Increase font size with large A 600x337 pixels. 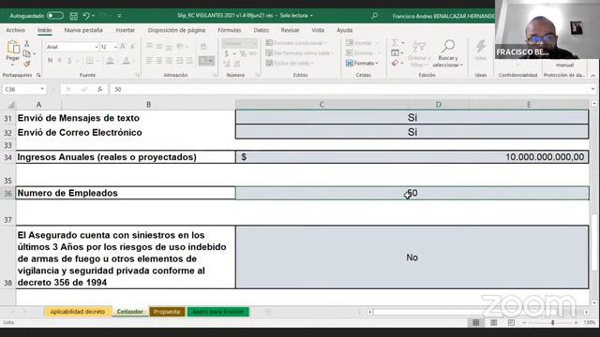(x=123, y=47)
